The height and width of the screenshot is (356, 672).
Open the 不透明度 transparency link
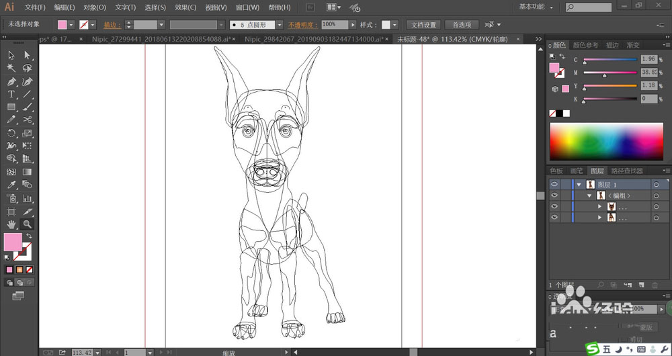pos(303,26)
